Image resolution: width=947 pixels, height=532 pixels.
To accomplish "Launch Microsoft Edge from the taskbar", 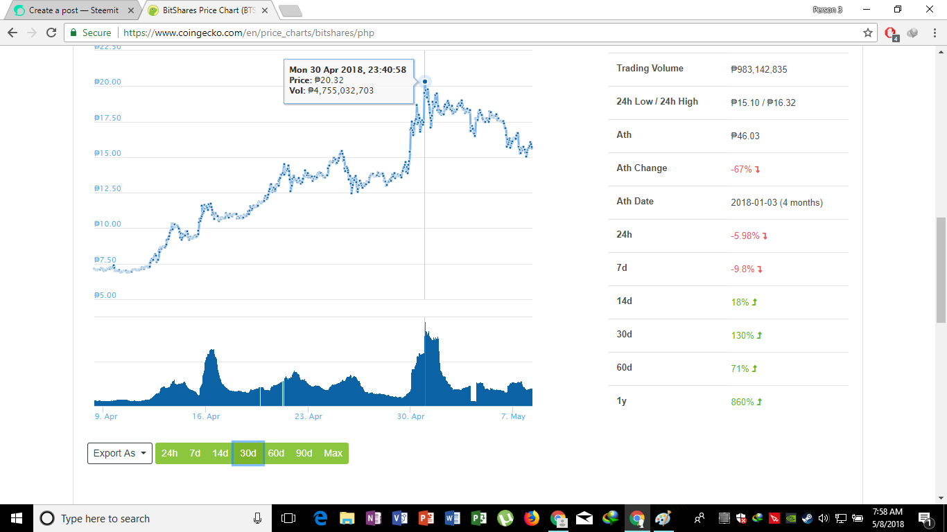I will [320, 518].
